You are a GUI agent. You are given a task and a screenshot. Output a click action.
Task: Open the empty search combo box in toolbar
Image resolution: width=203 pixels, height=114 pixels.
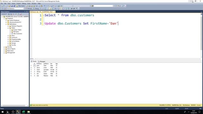click(104, 6)
